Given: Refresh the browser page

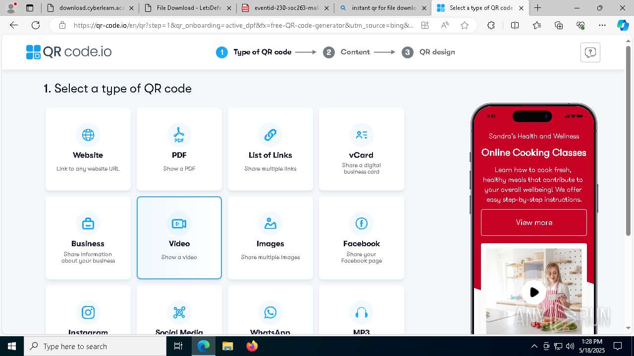Looking at the screenshot, I should pos(36,25).
